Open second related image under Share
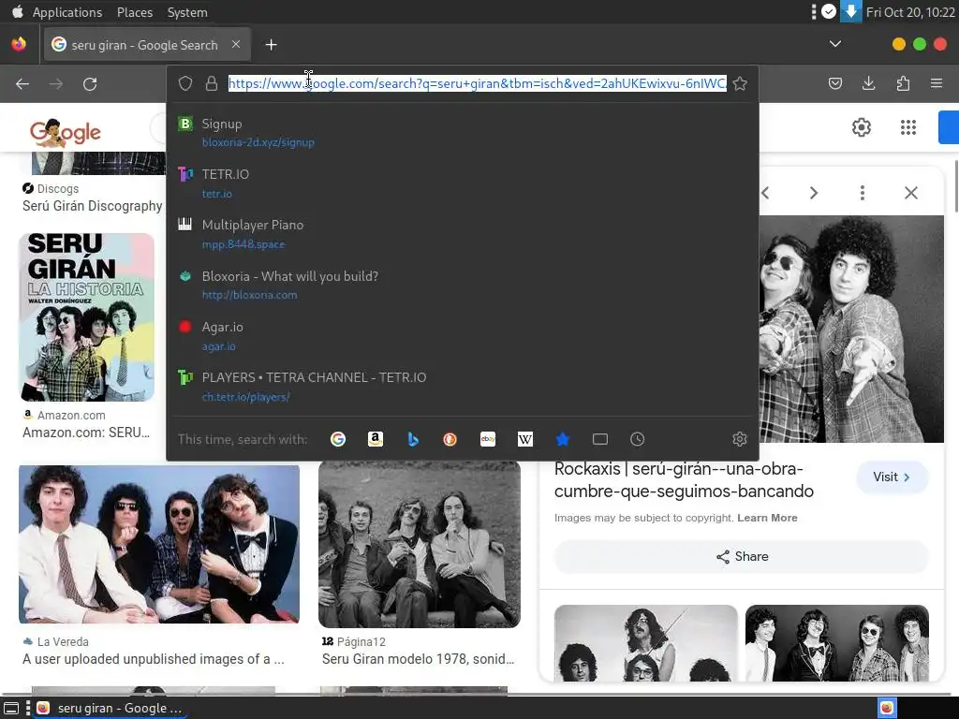This screenshot has height=719, width=959. click(x=836, y=643)
